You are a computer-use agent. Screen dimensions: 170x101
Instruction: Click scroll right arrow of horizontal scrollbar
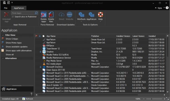164,95
